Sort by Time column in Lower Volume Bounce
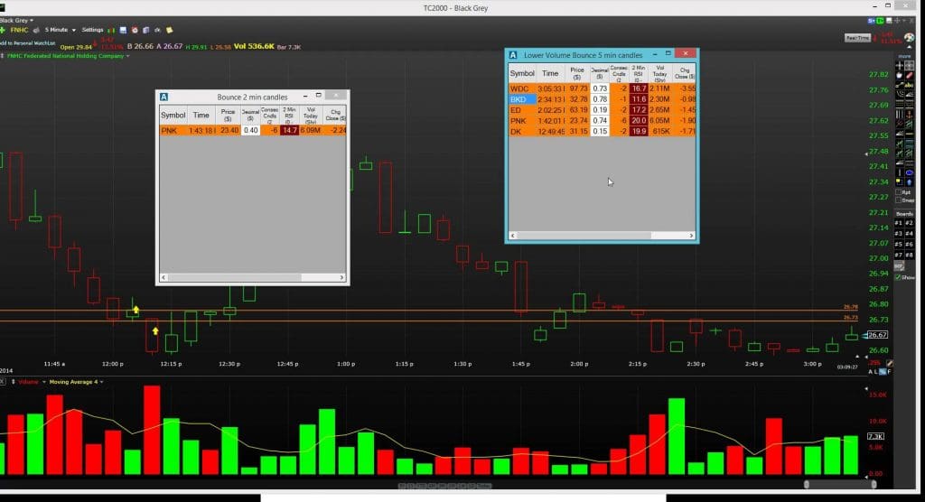Screen dimensions: 925x502 pos(550,74)
